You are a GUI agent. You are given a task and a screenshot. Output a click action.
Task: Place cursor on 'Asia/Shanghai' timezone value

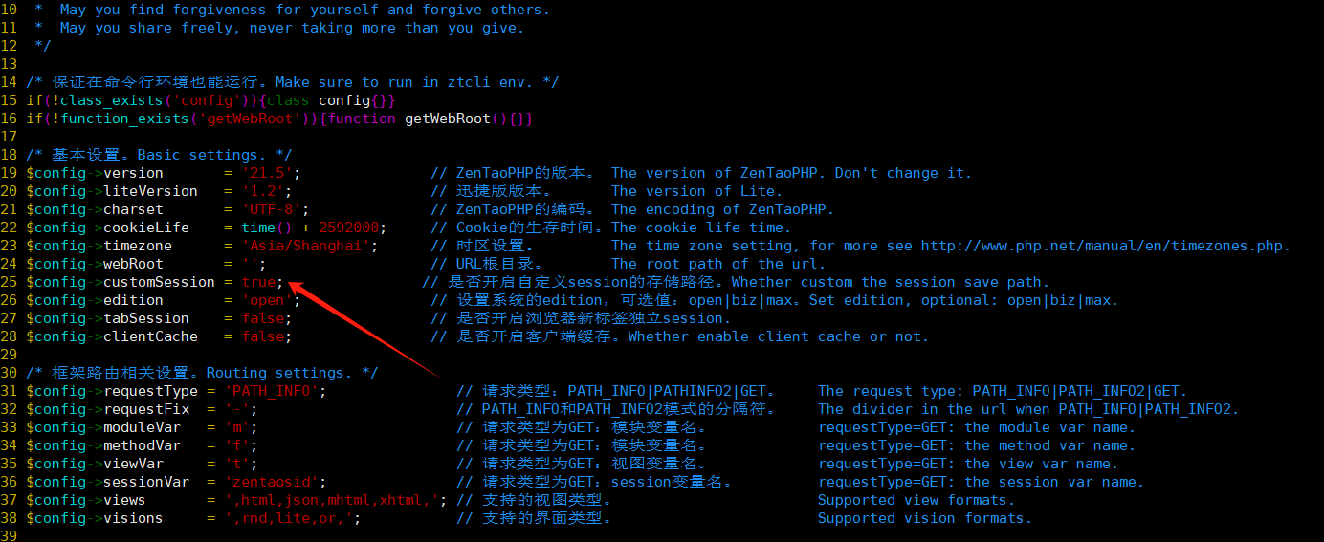(x=297, y=246)
